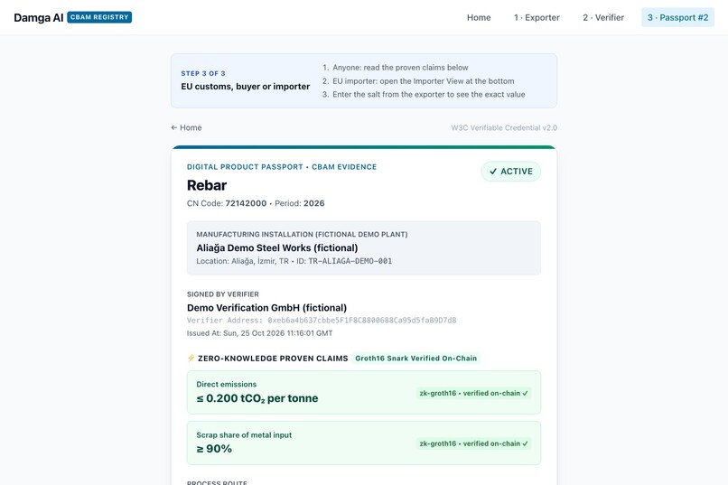Click the EU customs, buyer or importer heading
Image resolution: width=728 pixels, height=485 pixels.
(246, 87)
